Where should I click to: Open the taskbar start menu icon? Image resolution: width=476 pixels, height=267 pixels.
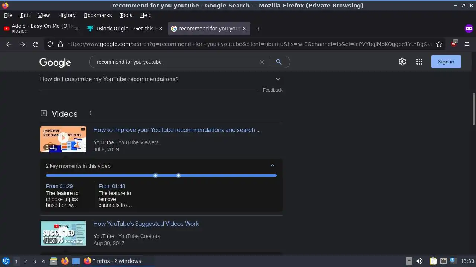coord(6,261)
